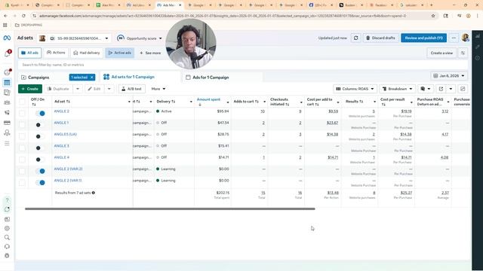
Task: Open the Breakdown dropdown
Action: pos(398,89)
